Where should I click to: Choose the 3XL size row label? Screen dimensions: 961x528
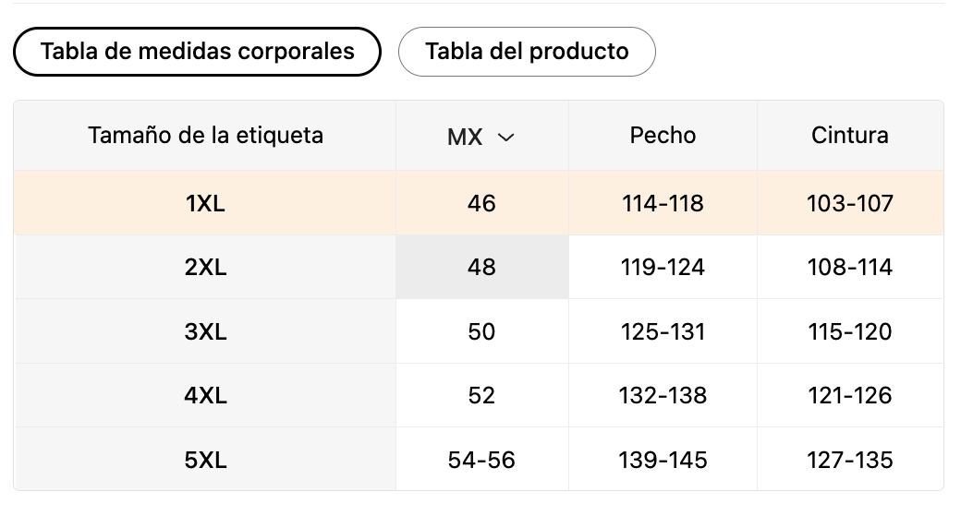205,331
